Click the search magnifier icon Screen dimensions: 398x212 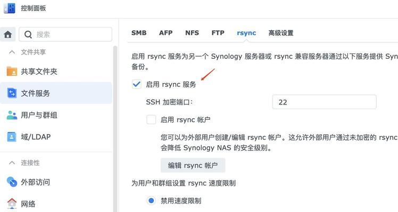28,34
